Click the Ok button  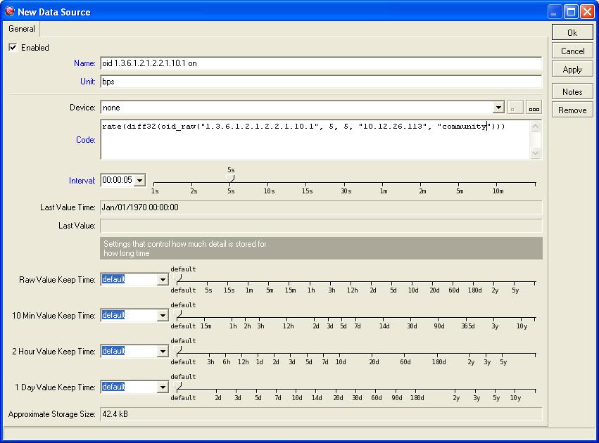point(572,32)
